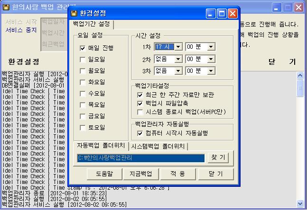Select the 백업기간 설정 tab
Screen dimensions: 307x210
pos(92,24)
